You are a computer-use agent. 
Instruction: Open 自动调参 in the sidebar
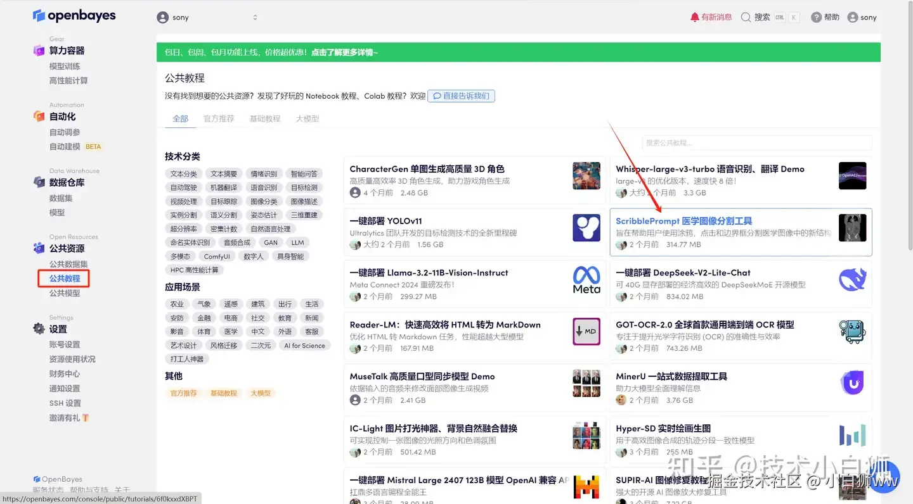point(65,132)
